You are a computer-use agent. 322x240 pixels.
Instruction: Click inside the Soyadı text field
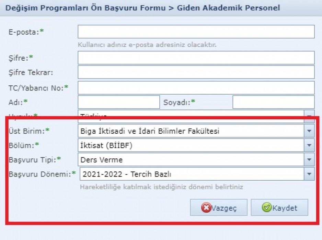click(x=274, y=102)
